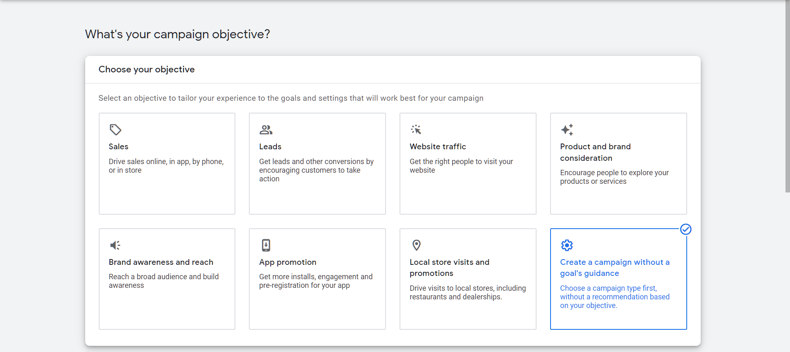
Task: Click the megaphone Brand awareness icon
Action: [x=115, y=245]
